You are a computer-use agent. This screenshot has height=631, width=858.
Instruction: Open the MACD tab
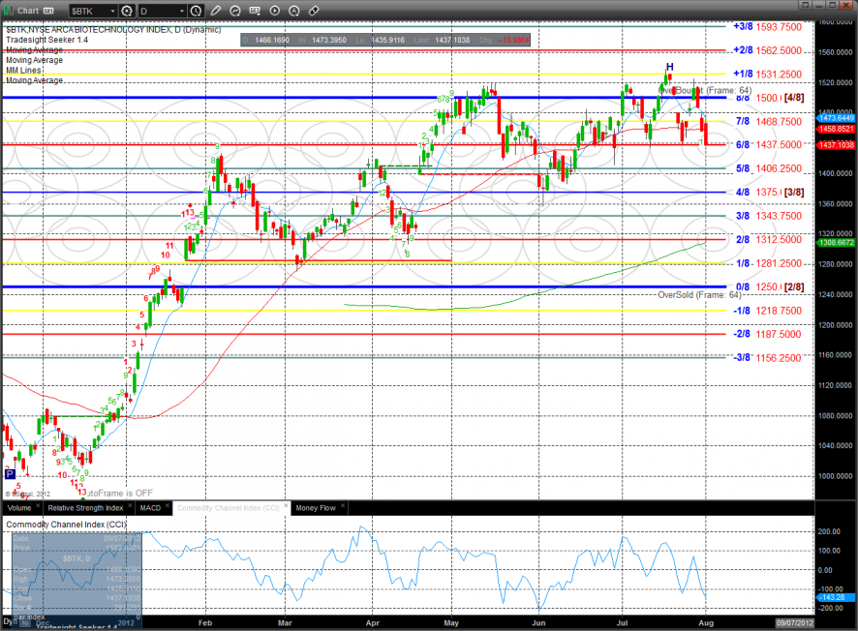click(x=150, y=507)
